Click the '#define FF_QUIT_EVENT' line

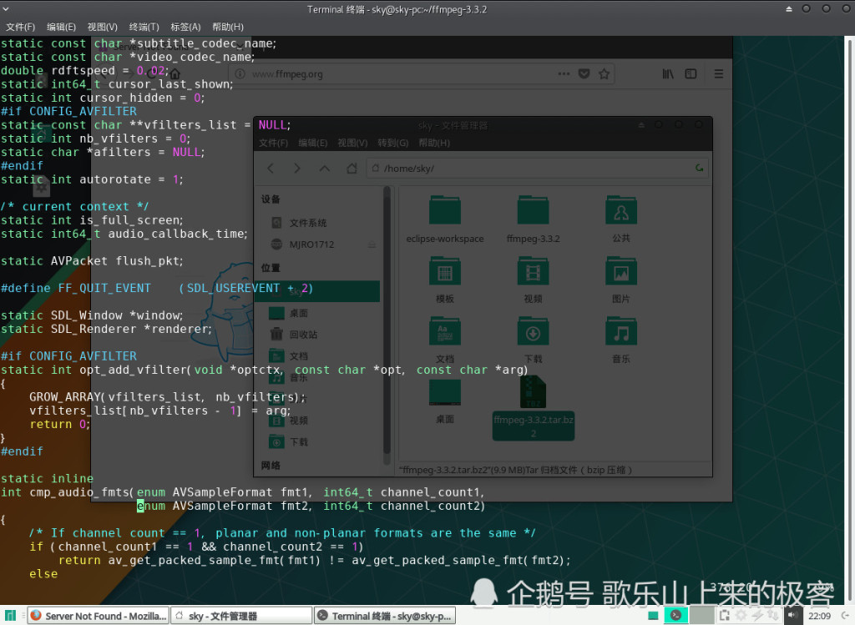point(157,288)
